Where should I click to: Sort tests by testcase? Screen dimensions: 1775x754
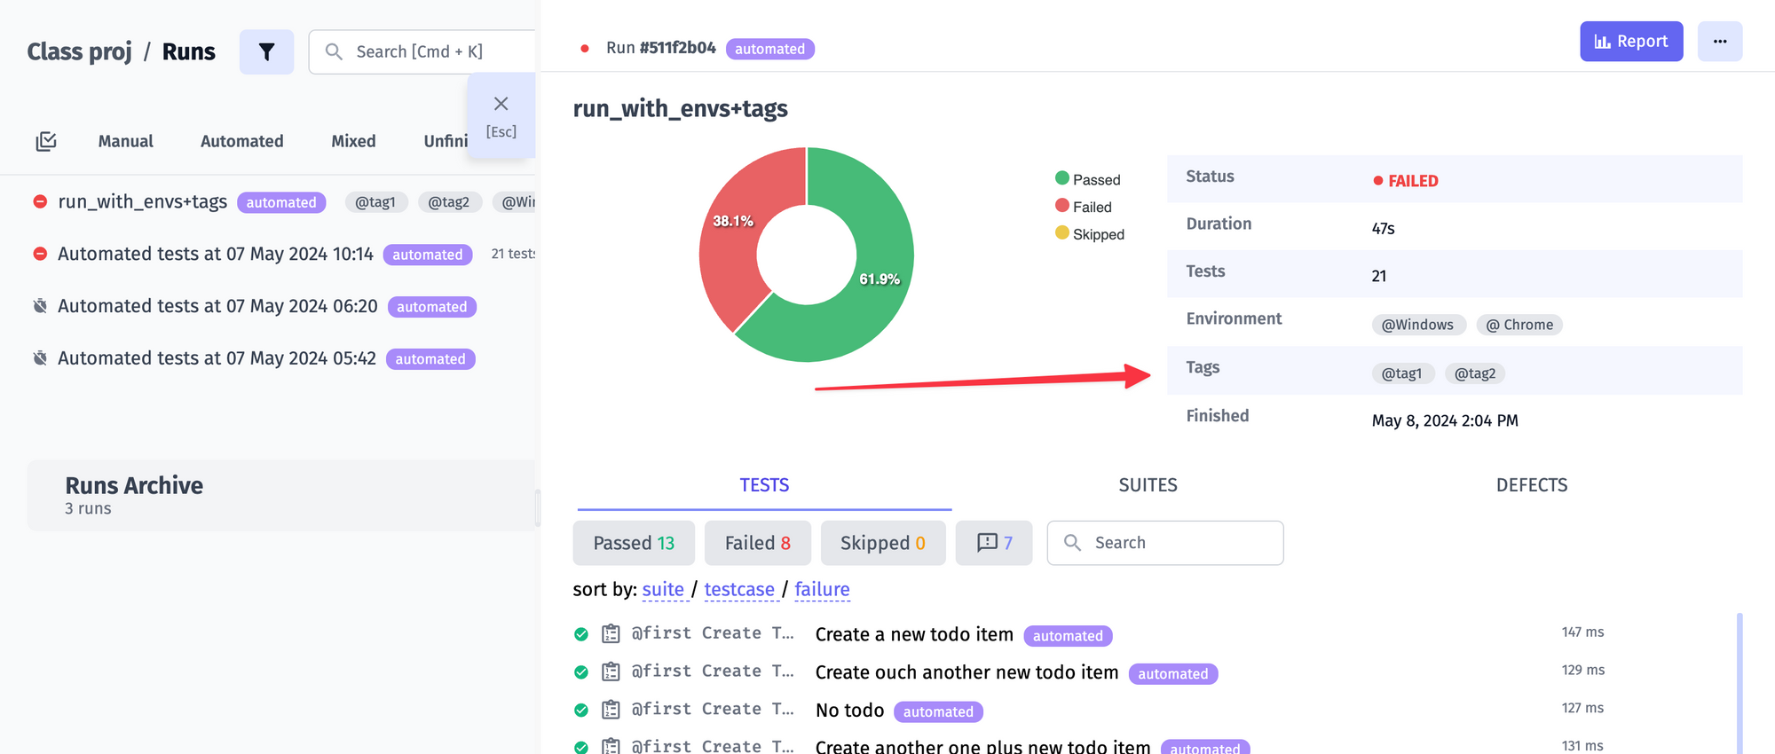click(x=739, y=590)
